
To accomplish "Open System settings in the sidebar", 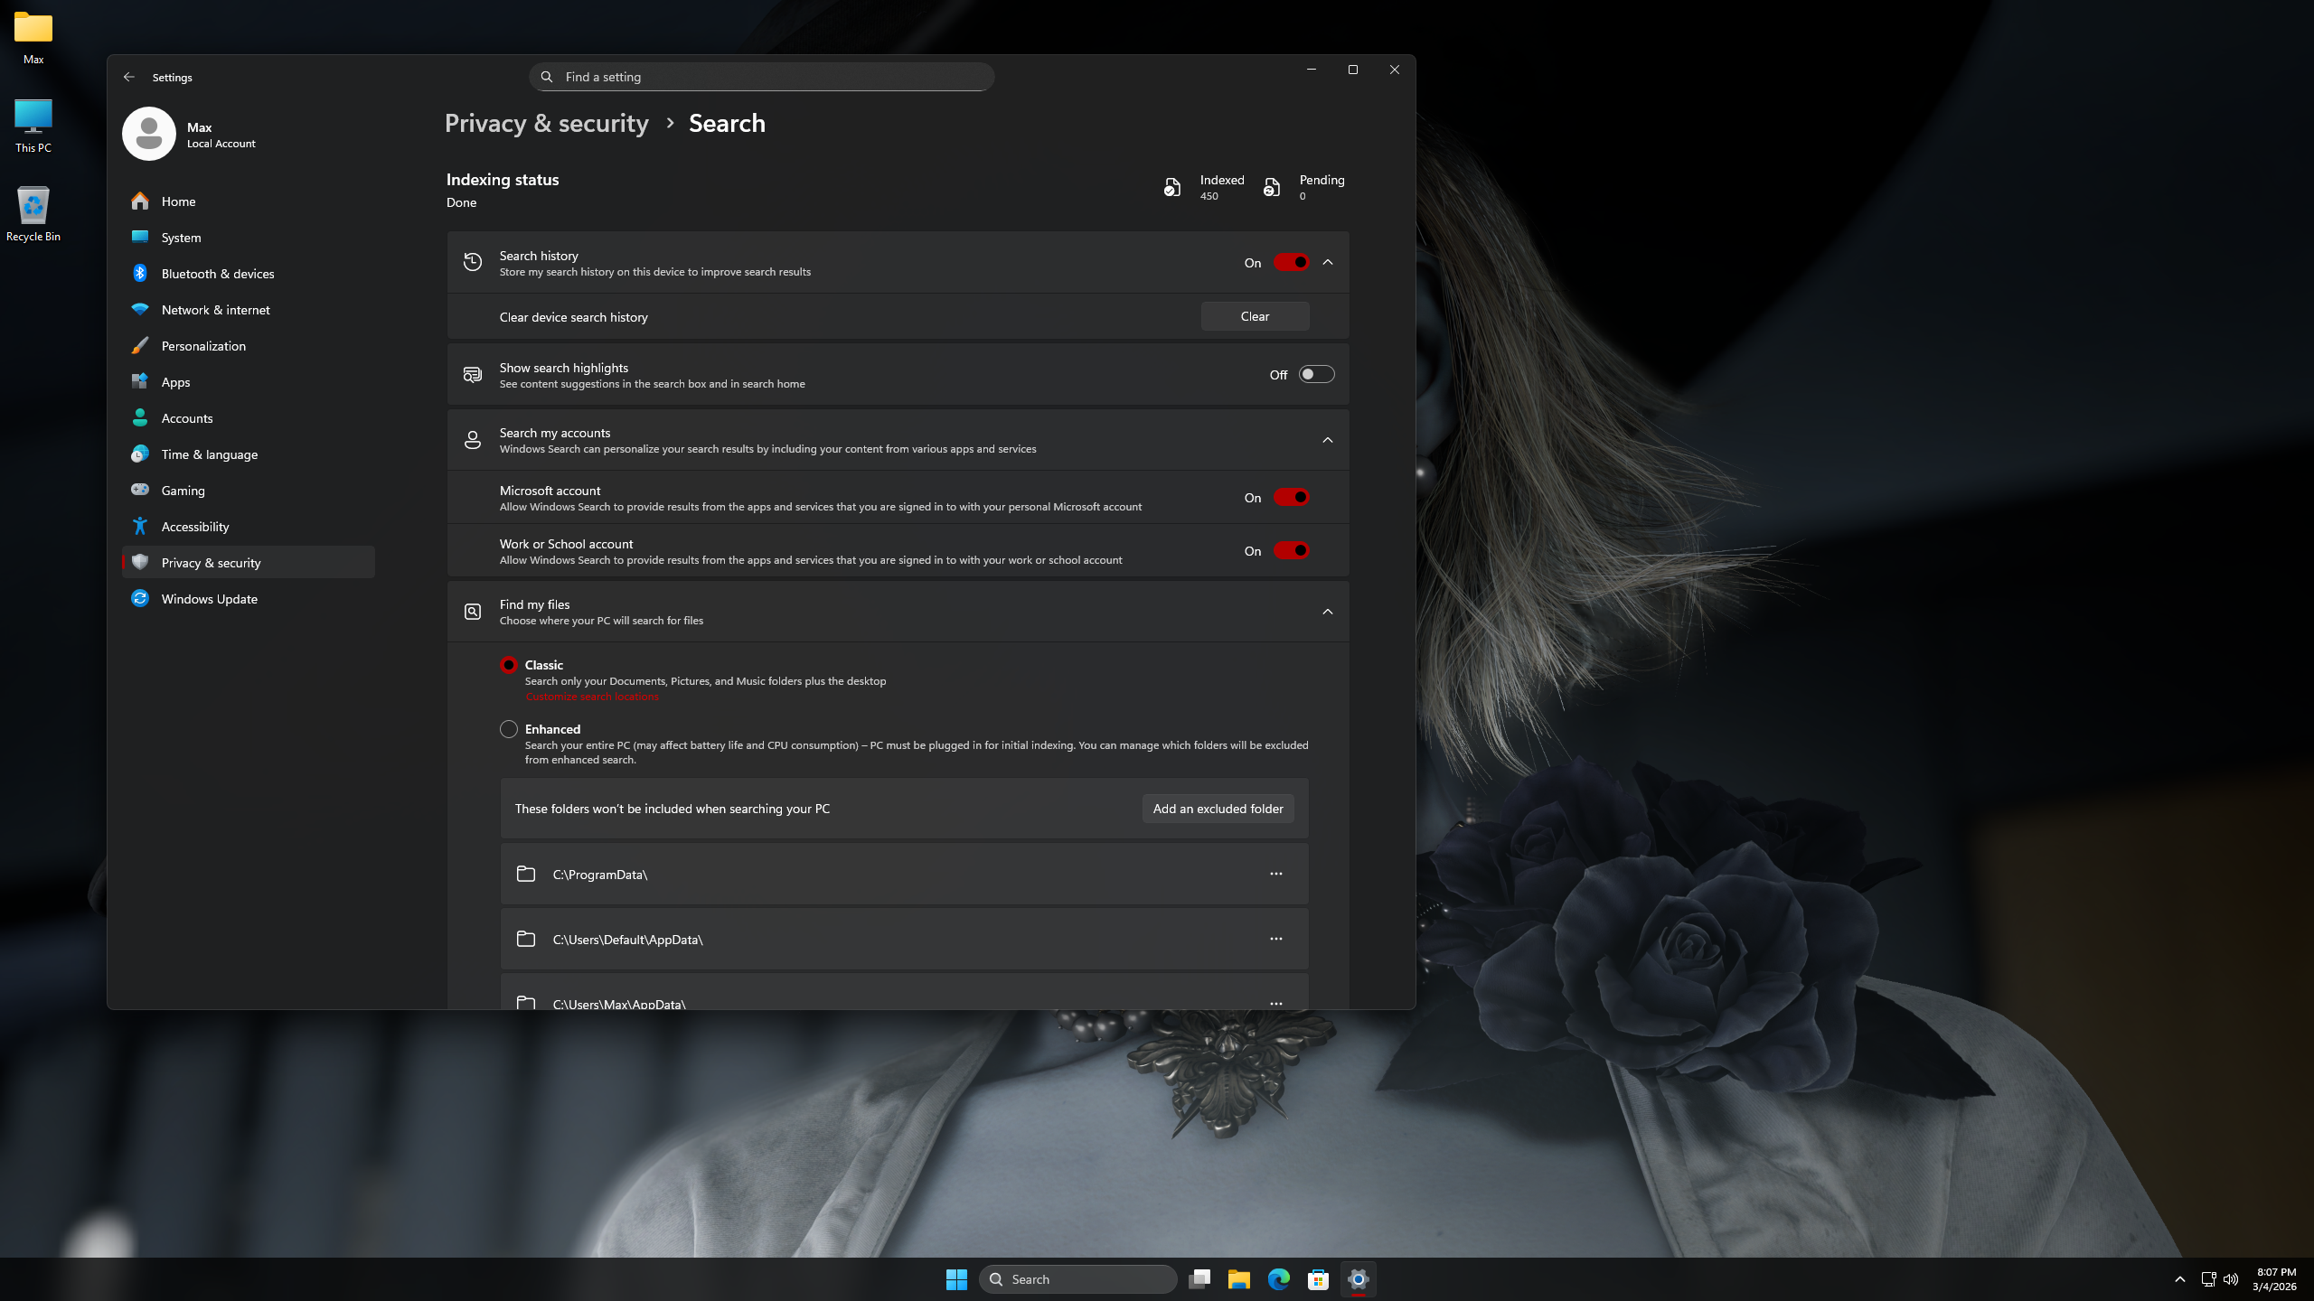I will coord(249,238).
